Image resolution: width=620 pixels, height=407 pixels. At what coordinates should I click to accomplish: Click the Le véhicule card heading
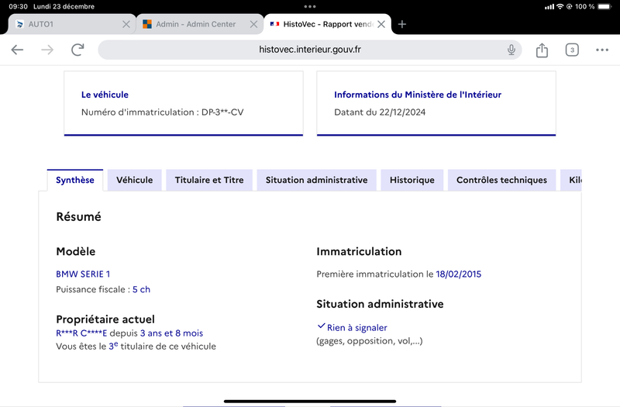105,95
